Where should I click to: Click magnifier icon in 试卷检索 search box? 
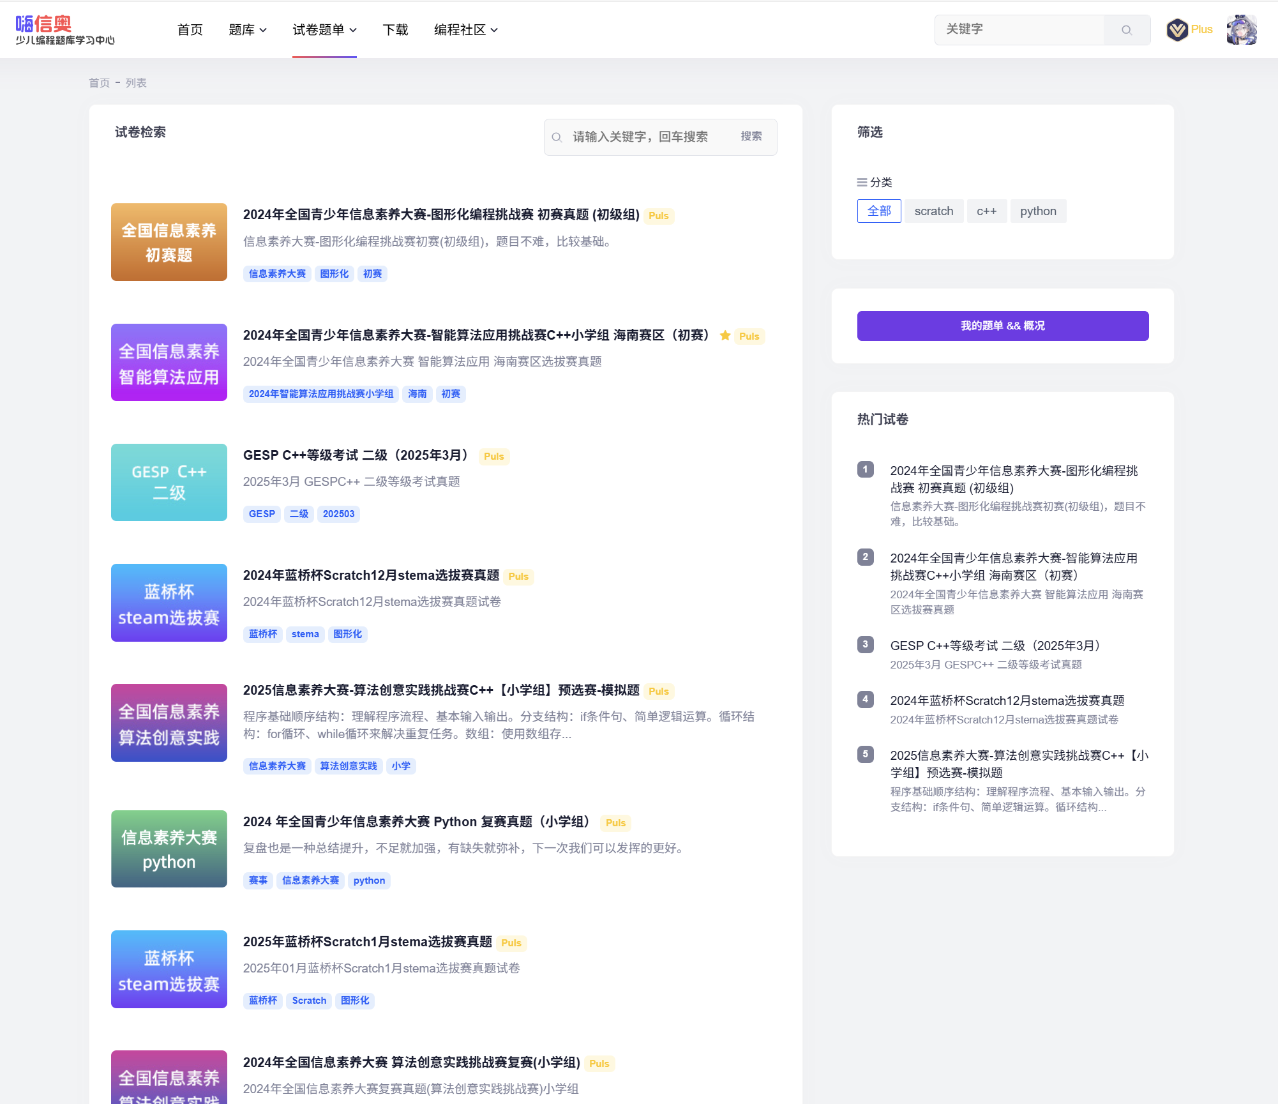point(557,137)
